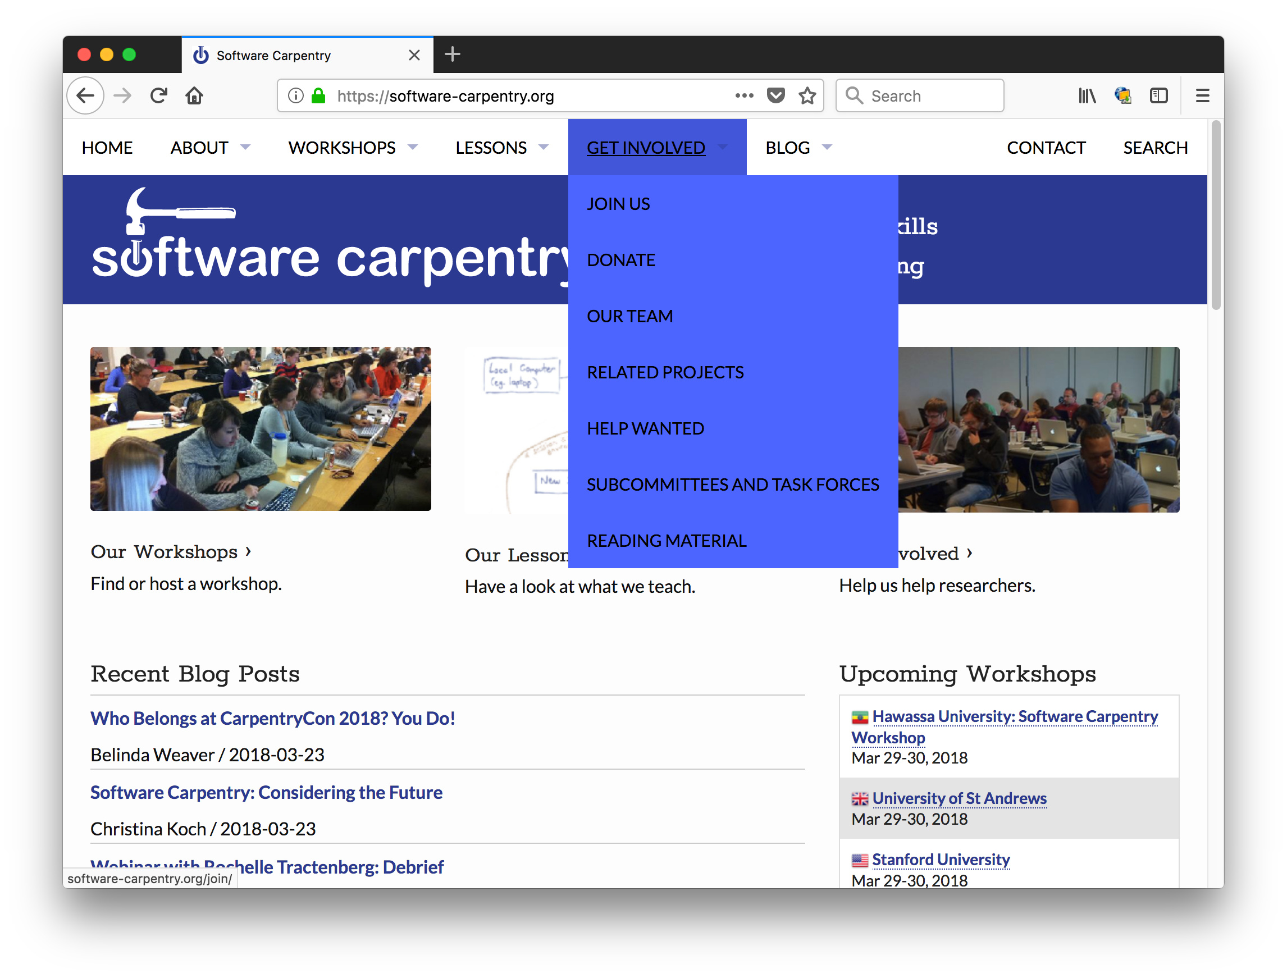Expand the BLOG dropdown arrow
The image size is (1287, 978).
click(827, 147)
